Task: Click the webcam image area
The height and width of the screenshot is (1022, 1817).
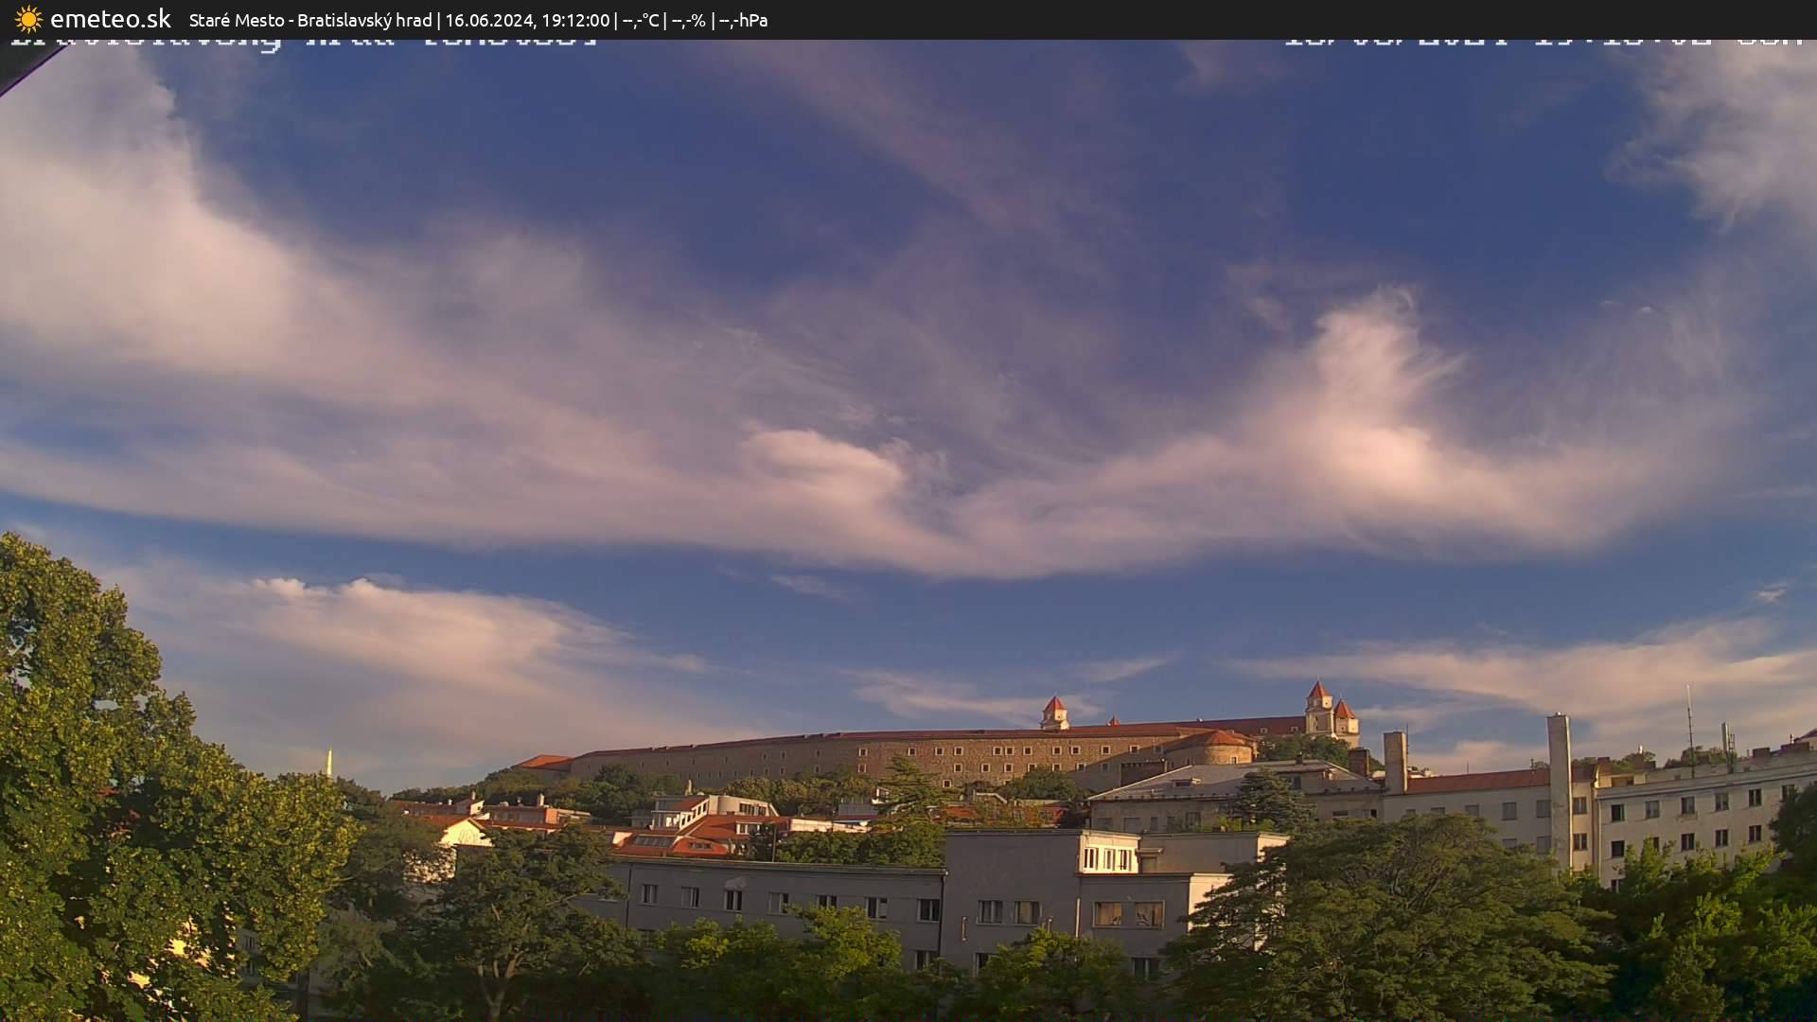Action: (908, 530)
